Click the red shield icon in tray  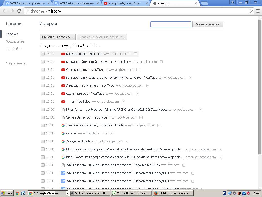click(248, 193)
